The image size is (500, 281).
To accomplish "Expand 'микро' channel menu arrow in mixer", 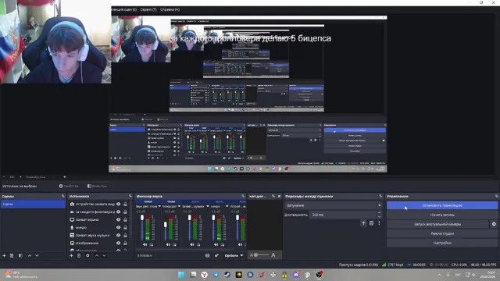I will [227, 206].
